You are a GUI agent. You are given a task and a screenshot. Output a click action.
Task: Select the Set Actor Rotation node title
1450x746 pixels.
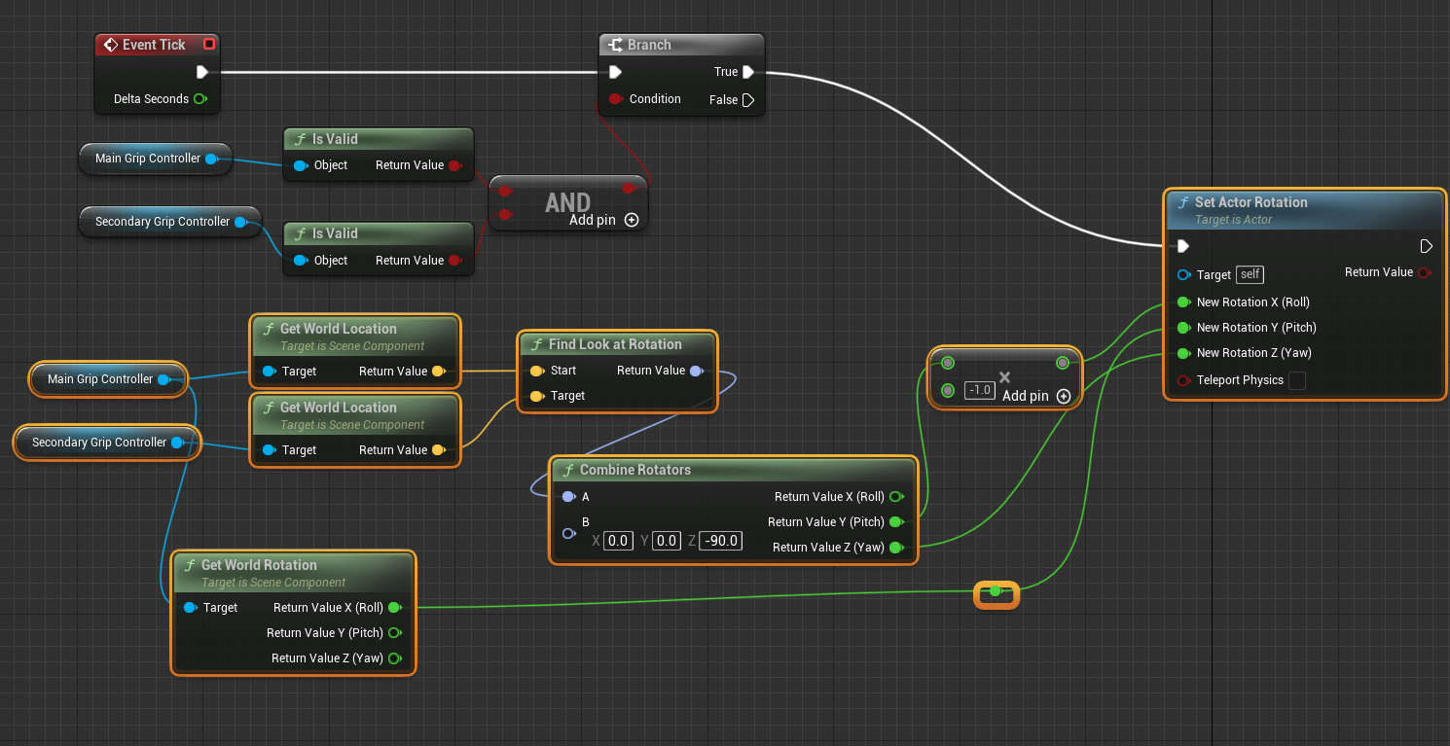1251,202
